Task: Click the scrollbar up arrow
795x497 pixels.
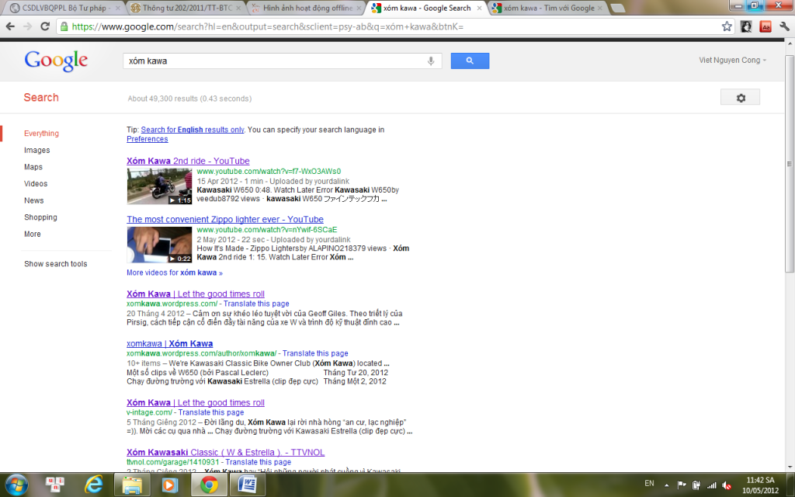Action: (790, 44)
